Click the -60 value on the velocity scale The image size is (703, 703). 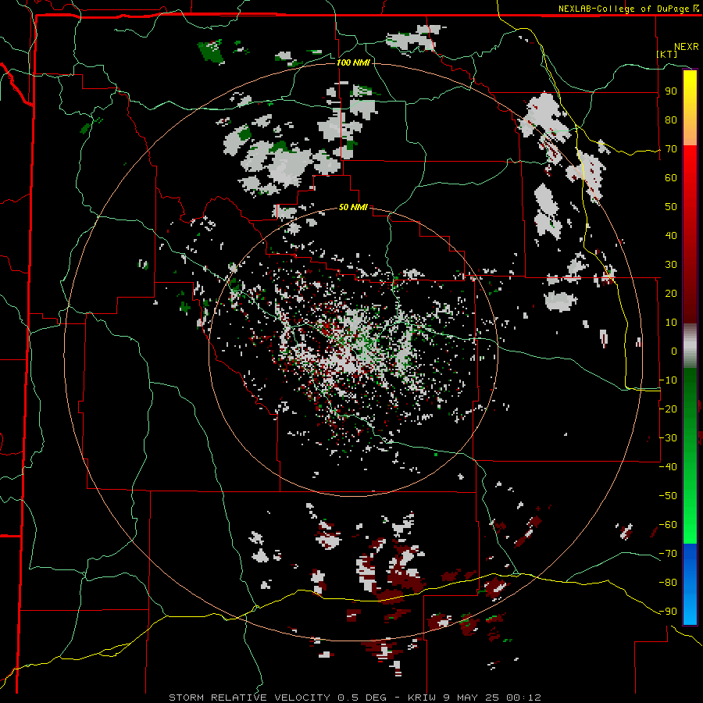668,525
